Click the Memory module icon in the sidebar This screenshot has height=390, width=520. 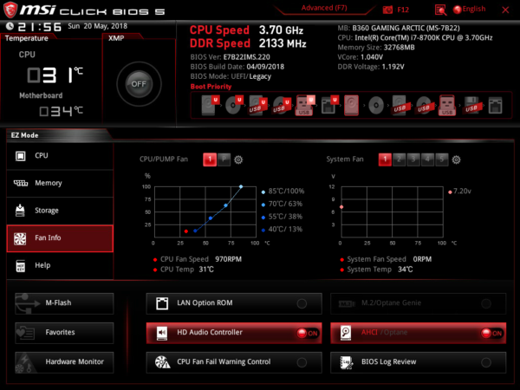coord(21,183)
